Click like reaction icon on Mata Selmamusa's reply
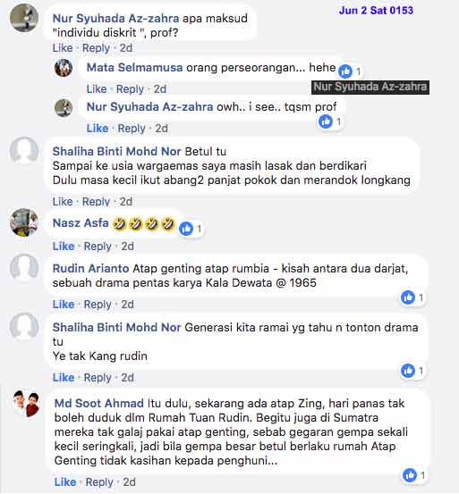 (345, 71)
